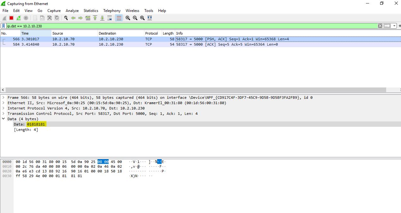Screen dimensions: 401x213
Task: Collapse the Data (4 bytes) section
Action: pos(3,119)
